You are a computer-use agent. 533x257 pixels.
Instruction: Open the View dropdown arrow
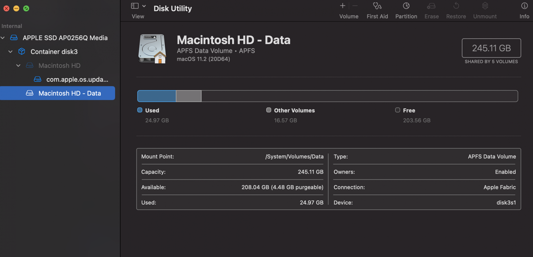tap(144, 6)
